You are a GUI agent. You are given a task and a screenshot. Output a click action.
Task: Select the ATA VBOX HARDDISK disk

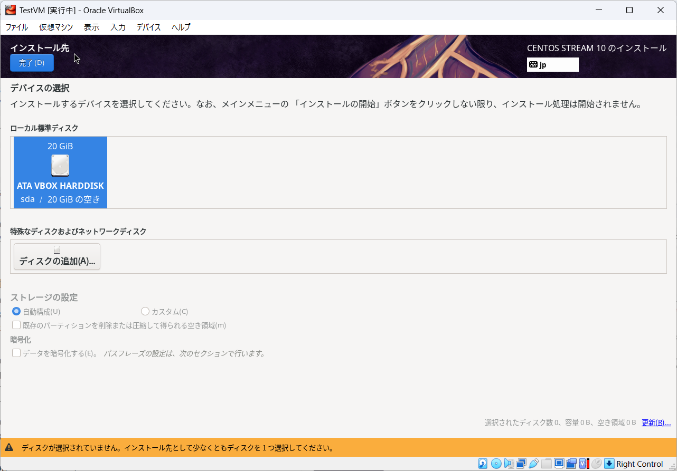tap(60, 172)
